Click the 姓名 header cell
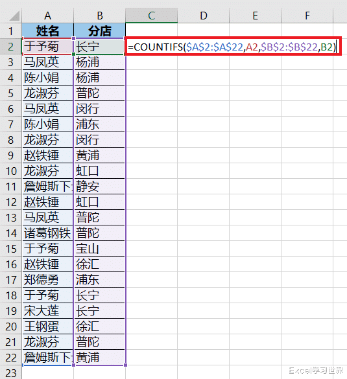Image resolution: width=347 pixels, height=379 pixels. 47,30
